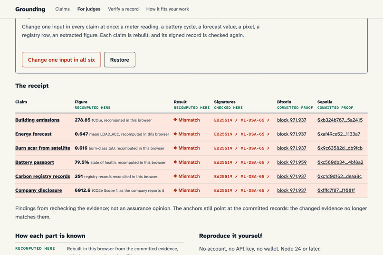The width and height of the screenshot is (383, 255).
Task: Open Bitcoin block 971,937 for Burn scar row
Action: pos(292,148)
